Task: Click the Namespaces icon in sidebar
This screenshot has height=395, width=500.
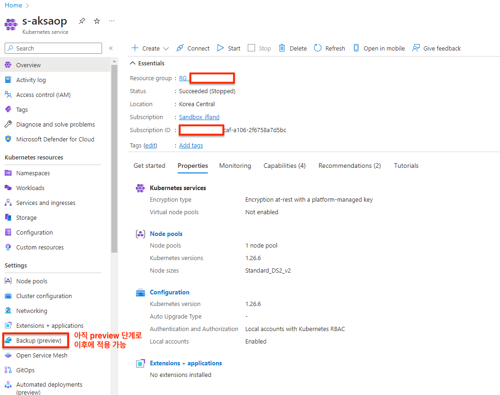Action: pos(8,173)
